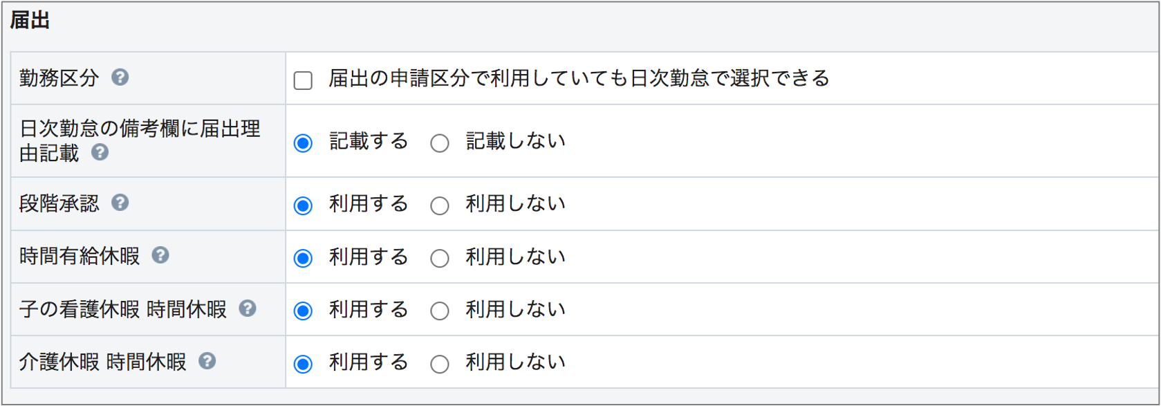Choose 利用する for 子の看護休暇 時間休暇

(303, 311)
